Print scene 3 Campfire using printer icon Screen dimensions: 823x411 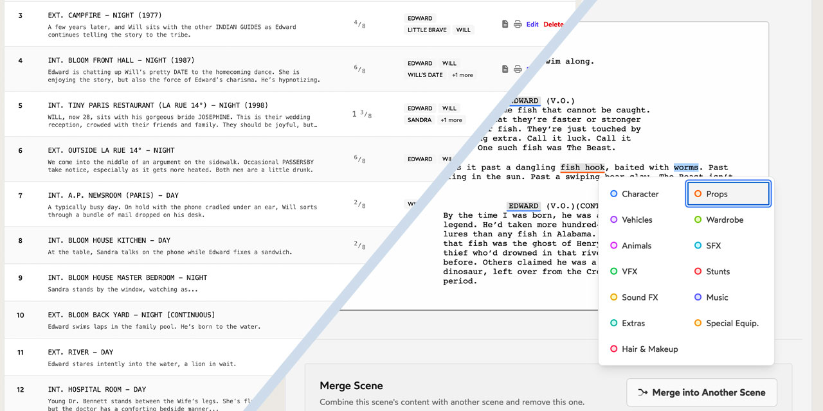(x=518, y=24)
